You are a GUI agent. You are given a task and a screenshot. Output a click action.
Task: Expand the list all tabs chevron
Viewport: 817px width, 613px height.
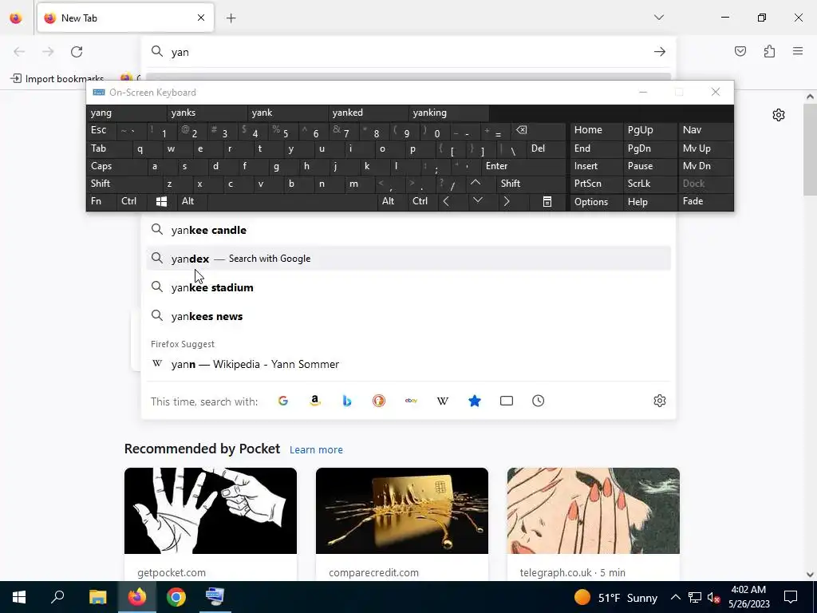pyautogui.click(x=658, y=18)
